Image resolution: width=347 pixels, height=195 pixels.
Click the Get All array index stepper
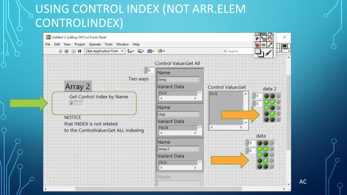(145, 70)
